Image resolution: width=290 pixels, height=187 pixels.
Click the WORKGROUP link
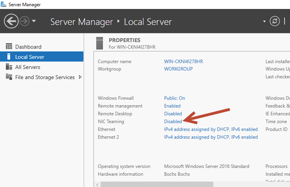click(x=178, y=69)
